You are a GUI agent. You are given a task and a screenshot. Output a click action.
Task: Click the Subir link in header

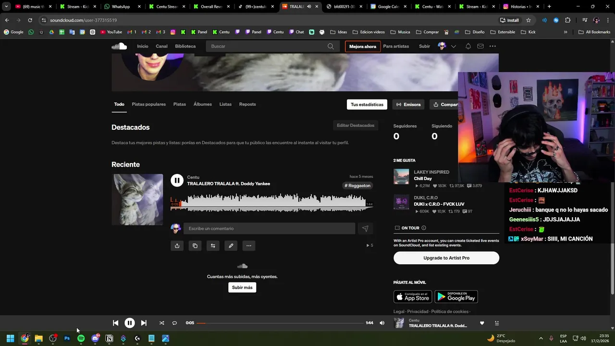pyautogui.click(x=425, y=46)
